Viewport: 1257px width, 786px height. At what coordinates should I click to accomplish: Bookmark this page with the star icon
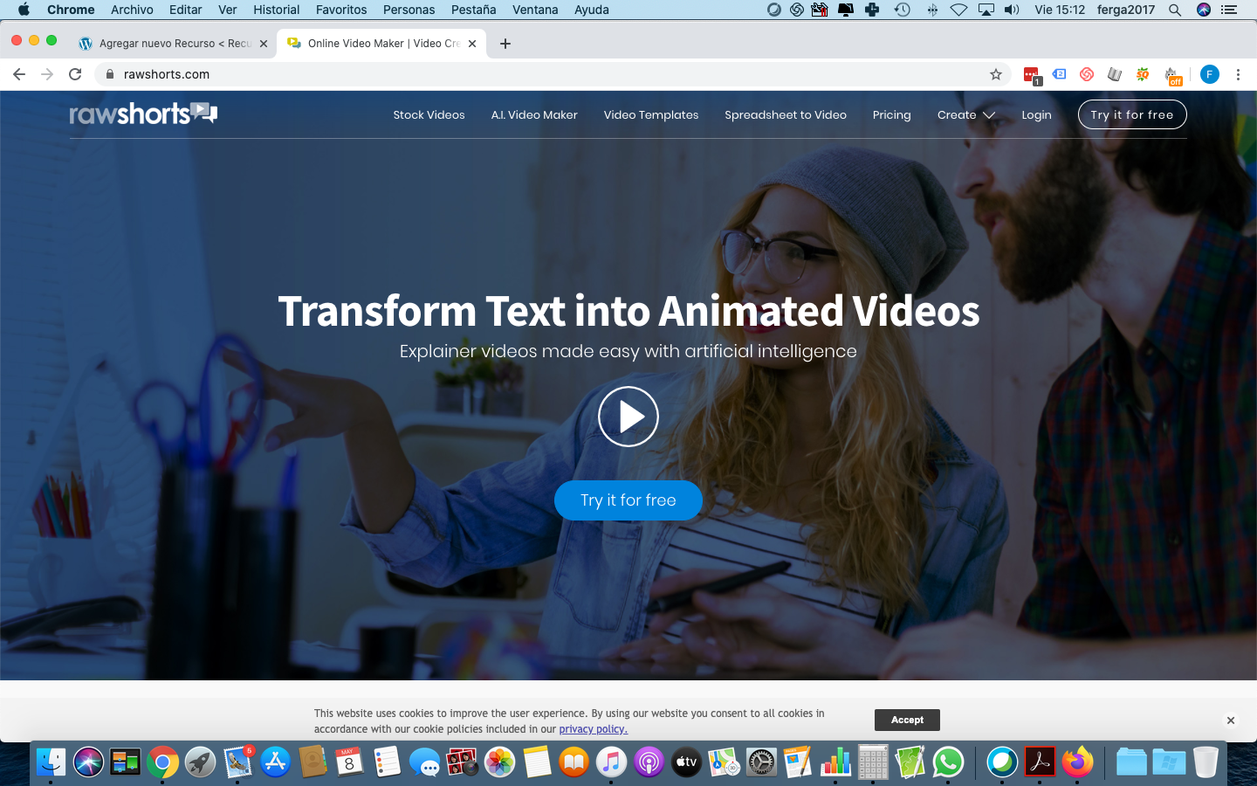point(995,74)
